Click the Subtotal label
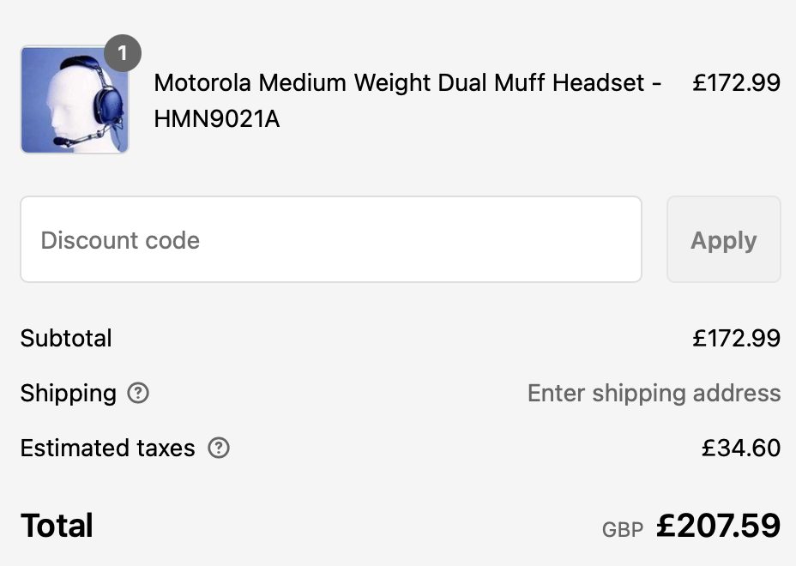796x566 pixels. pos(66,338)
